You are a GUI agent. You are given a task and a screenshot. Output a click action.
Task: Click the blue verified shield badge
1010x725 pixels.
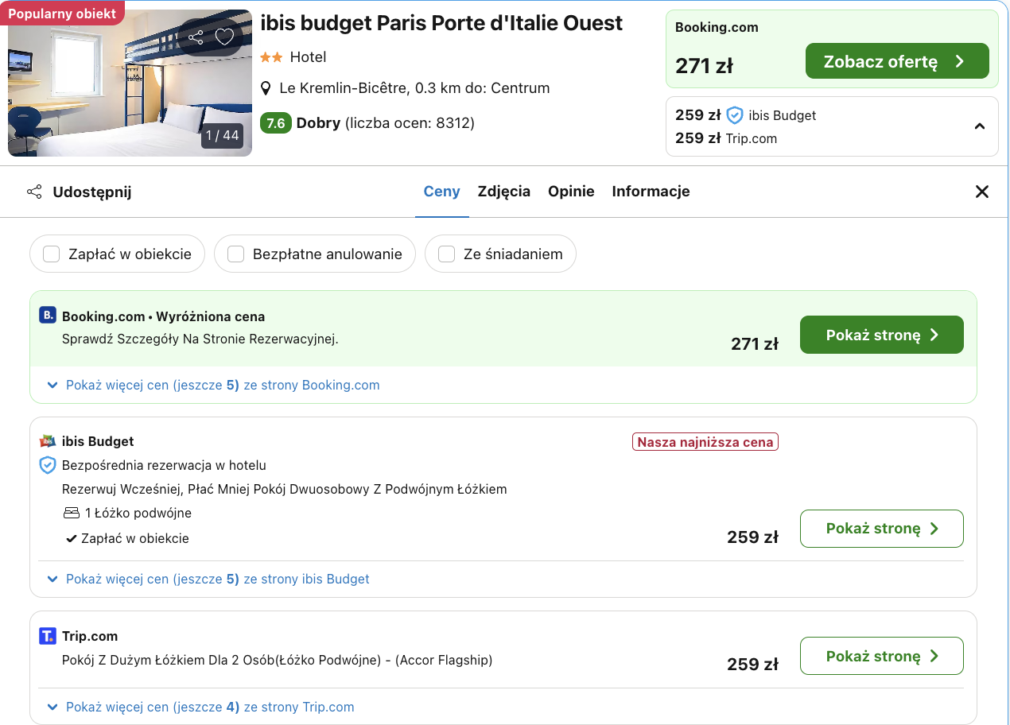47,465
